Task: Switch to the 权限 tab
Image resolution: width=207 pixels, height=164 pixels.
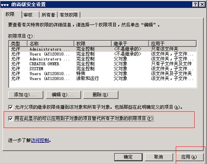Action: 12,14
